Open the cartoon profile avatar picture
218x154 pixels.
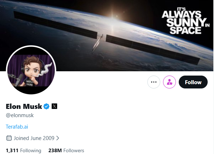coord(31,70)
